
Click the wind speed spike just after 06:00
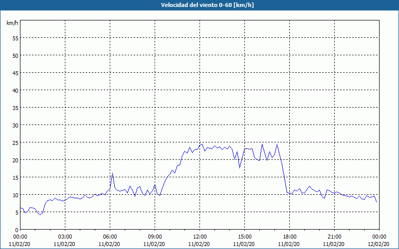[x=113, y=173]
